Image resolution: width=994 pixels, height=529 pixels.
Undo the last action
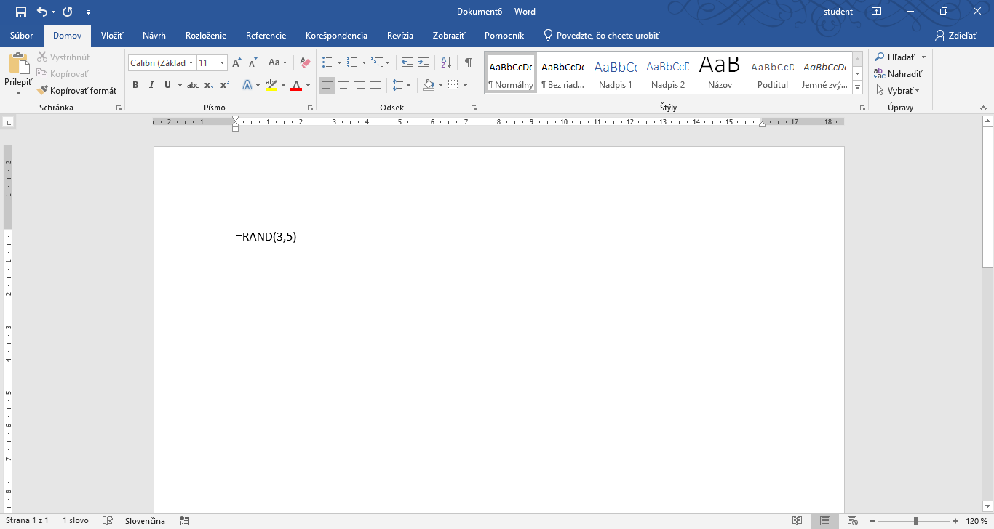click(41, 12)
